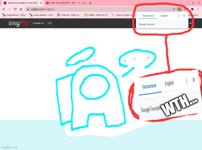Click the lock icon in address bar
The width and height of the screenshot is (202, 150).
point(28,9)
